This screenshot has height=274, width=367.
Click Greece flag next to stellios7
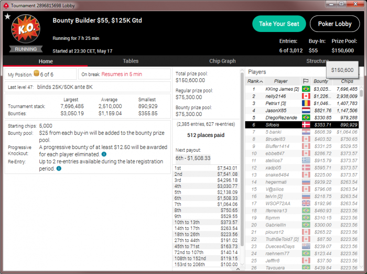(306, 161)
